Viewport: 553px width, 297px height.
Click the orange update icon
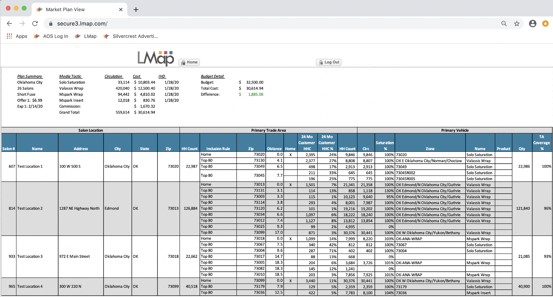(545, 23)
